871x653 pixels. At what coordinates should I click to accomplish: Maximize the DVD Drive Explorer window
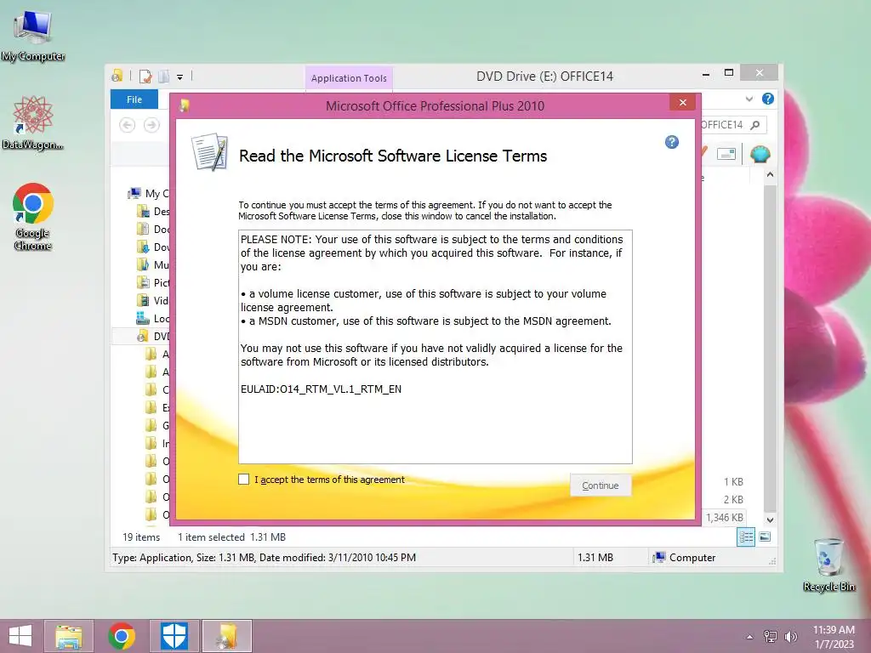pos(729,73)
